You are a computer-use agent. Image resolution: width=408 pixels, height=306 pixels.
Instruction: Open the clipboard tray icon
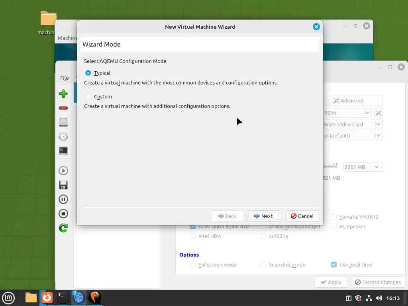click(x=348, y=298)
